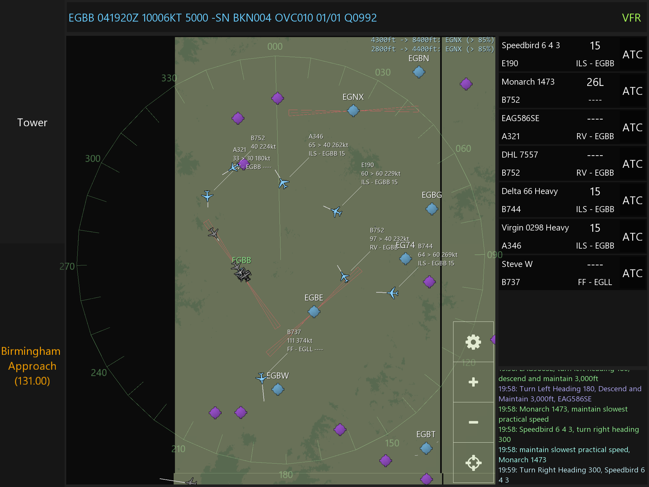Switch to Birmingham Approach frequency
The image size is (649, 487).
tap(32, 366)
